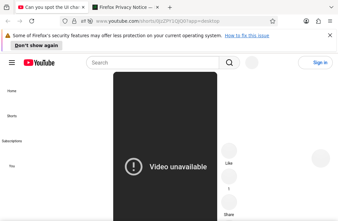Go back with the left arrow
Screen dimensions: 338x221
pyautogui.click(x=8, y=21)
